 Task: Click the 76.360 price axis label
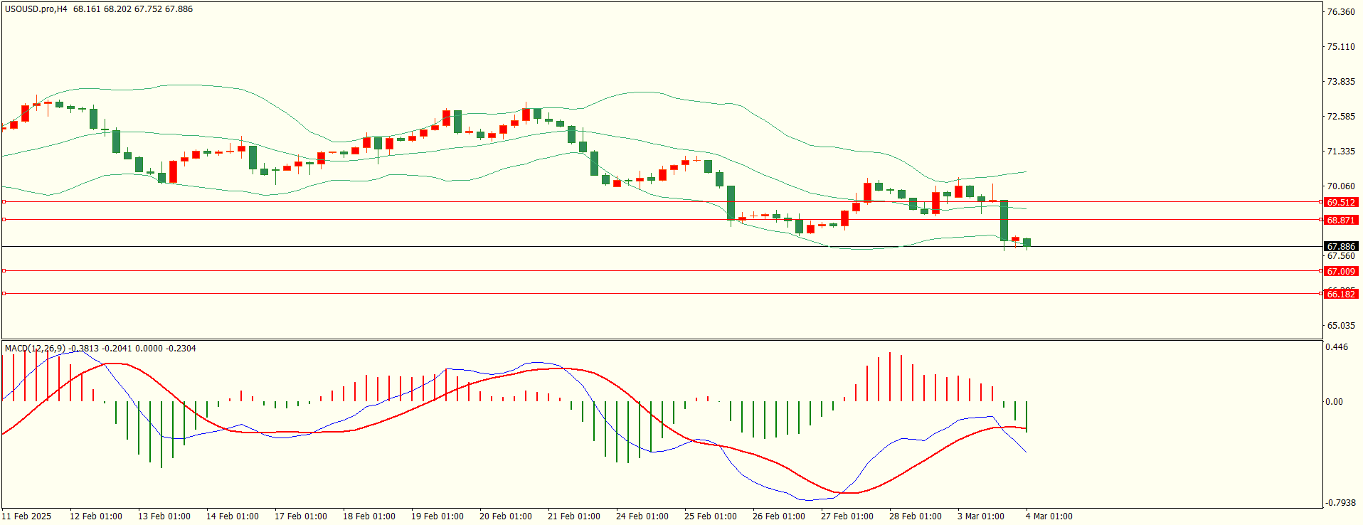1341,12
